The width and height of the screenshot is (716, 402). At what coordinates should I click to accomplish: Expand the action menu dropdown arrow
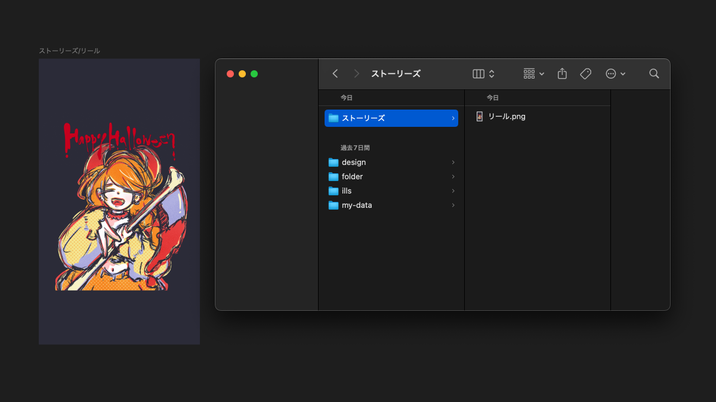[x=623, y=74]
